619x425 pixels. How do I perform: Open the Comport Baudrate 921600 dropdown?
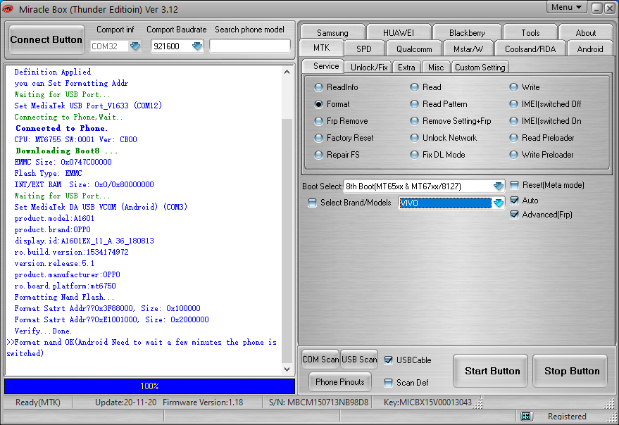click(197, 46)
